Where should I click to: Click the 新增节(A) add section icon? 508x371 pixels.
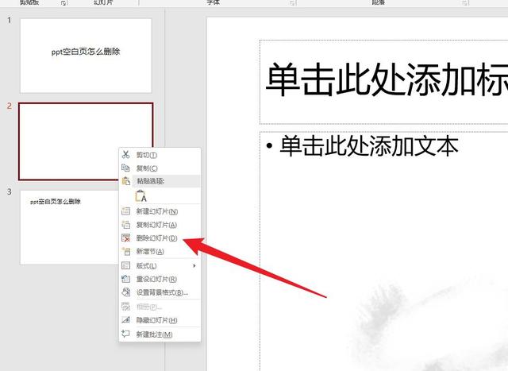(125, 251)
